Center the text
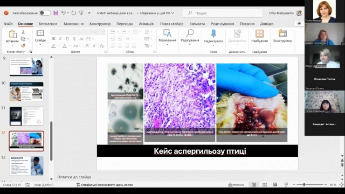 pos(120,46)
